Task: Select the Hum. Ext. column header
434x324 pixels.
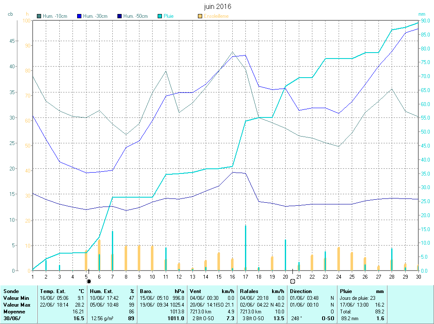Action: click(100, 291)
